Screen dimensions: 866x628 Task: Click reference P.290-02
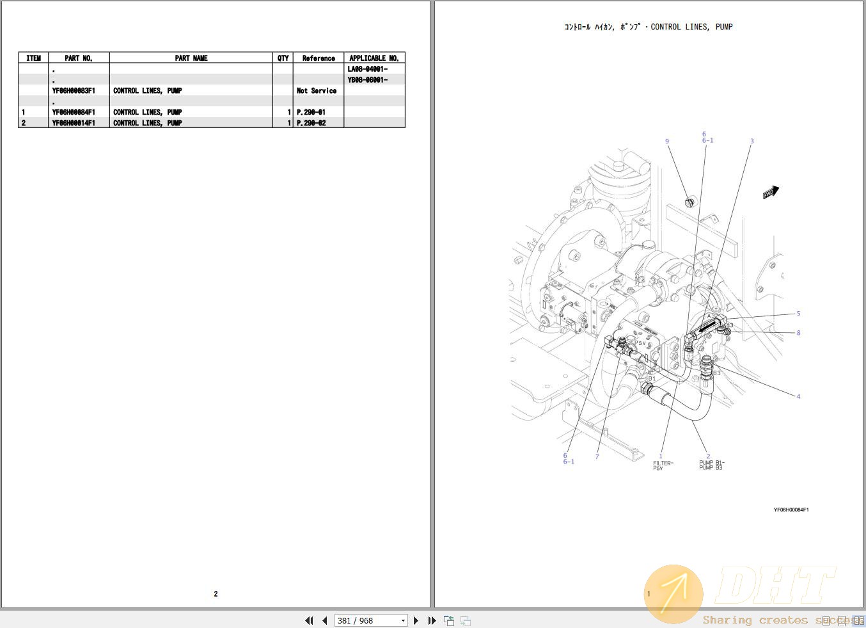pyautogui.click(x=311, y=123)
